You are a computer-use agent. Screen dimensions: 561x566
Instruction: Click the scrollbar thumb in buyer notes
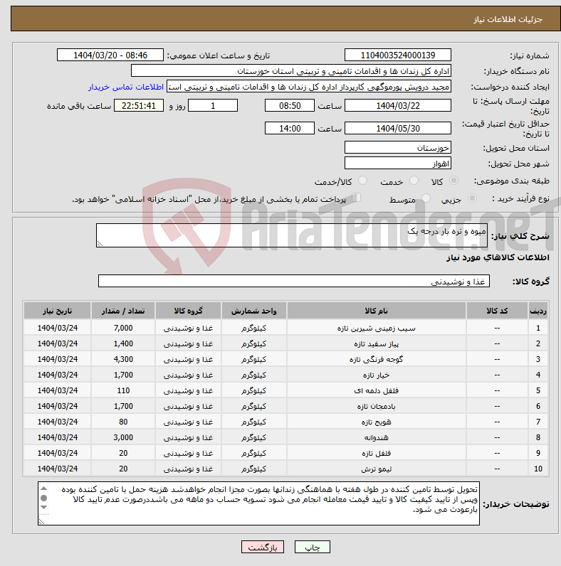43,498
